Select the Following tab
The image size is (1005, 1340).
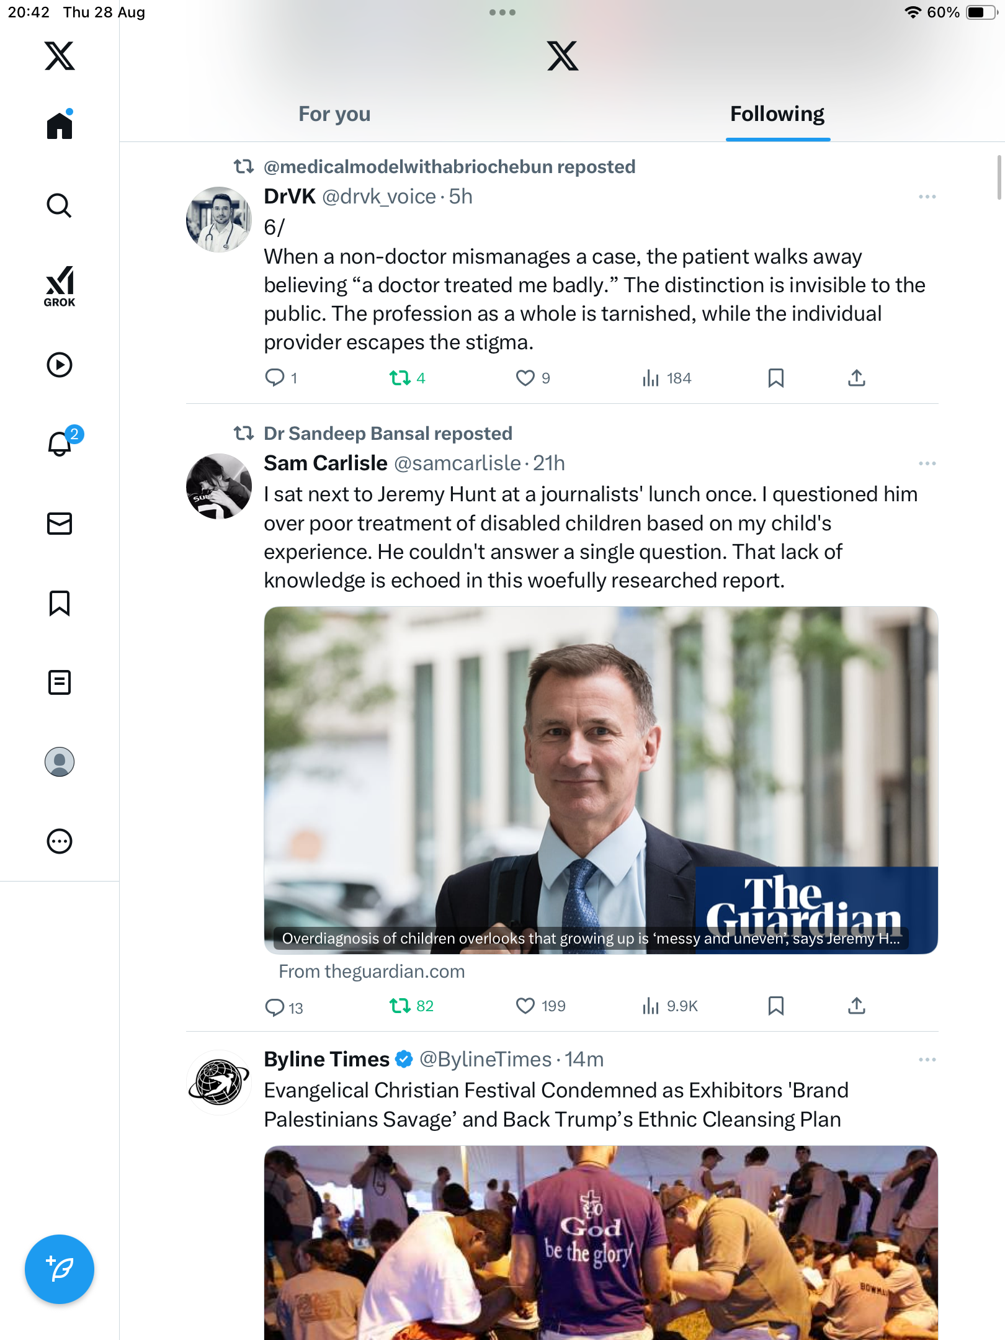pos(777,114)
